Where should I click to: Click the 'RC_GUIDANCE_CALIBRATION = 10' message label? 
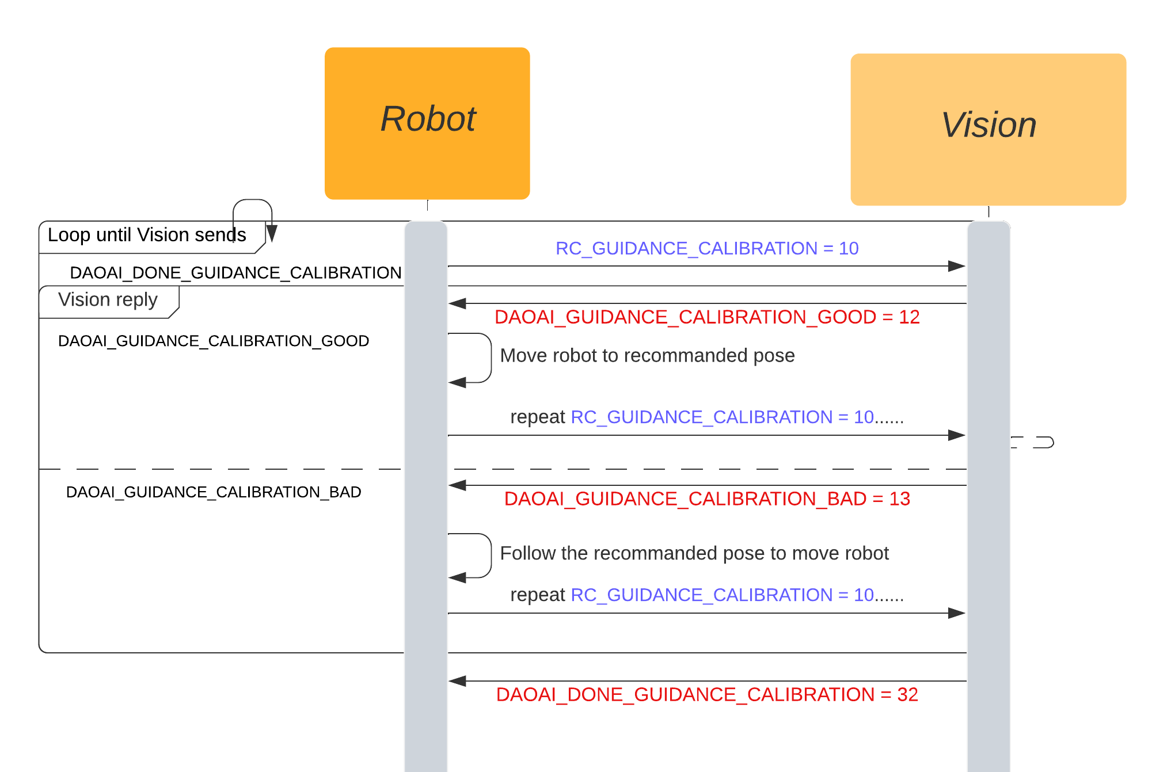tap(706, 248)
